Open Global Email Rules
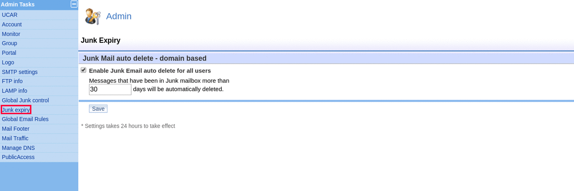 click(25, 119)
